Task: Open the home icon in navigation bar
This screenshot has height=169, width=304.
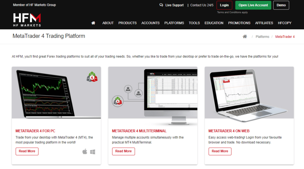Action: tap(93, 23)
